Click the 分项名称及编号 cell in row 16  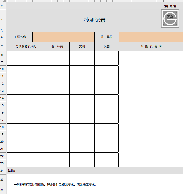pyautogui.click(x=26, y=113)
